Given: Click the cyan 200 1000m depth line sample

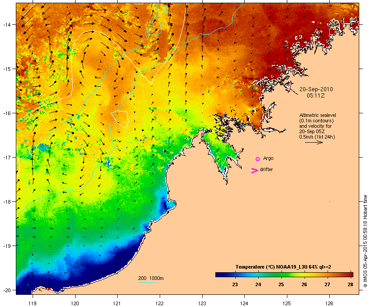Looking at the screenshot, I should (x=147, y=282).
